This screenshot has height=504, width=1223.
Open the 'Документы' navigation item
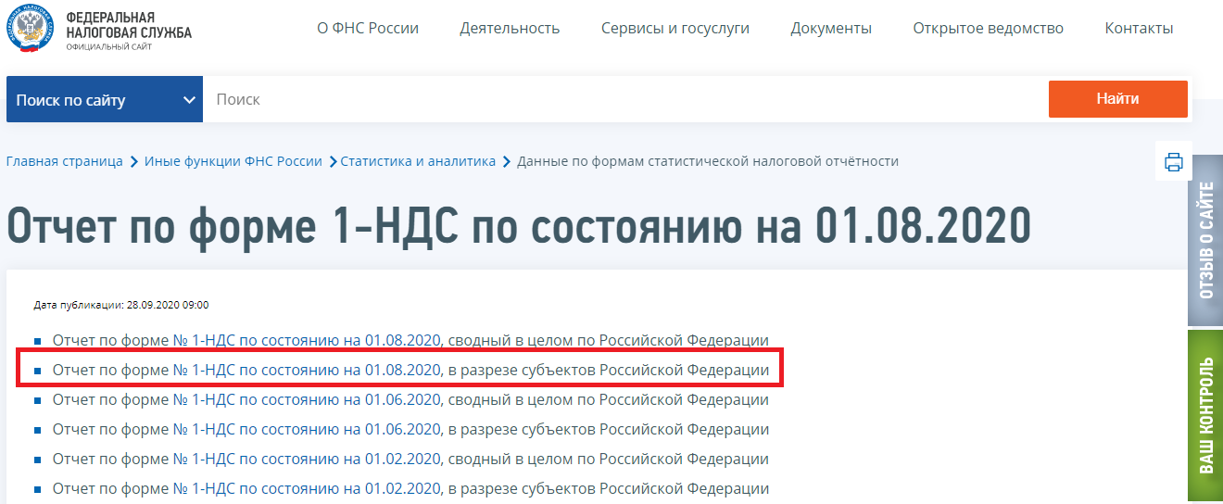[x=831, y=28]
